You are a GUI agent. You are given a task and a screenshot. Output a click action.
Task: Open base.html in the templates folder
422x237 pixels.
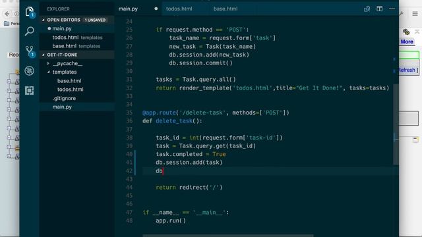click(x=69, y=81)
